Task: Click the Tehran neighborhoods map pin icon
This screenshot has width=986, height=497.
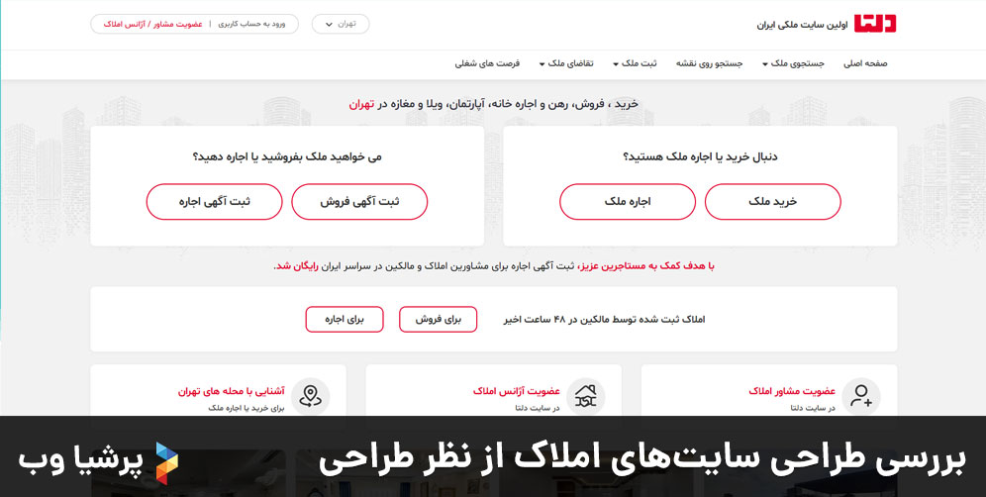Action: pos(310,396)
